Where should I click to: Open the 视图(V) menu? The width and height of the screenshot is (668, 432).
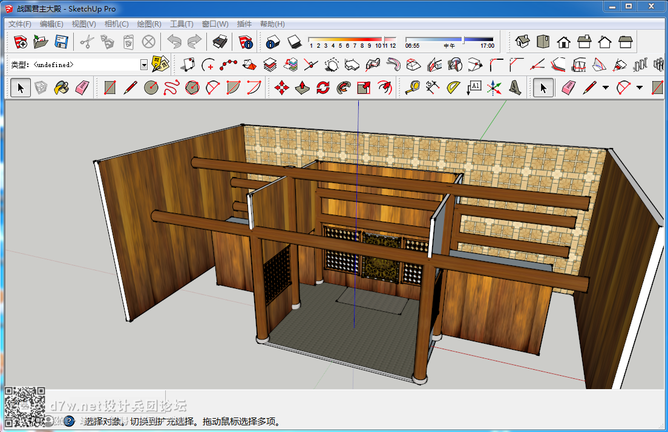click(83, 24)
